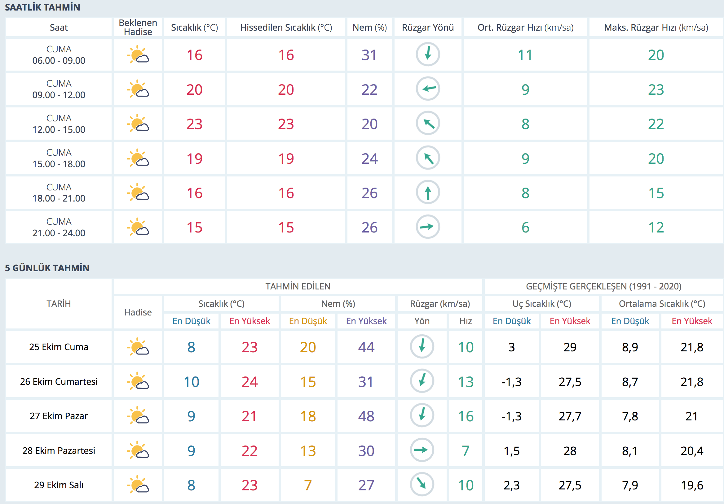Click the Ortalama Sıcaklık (°C) header
Screen dimensions: 724x504
(x=662, y=304)
